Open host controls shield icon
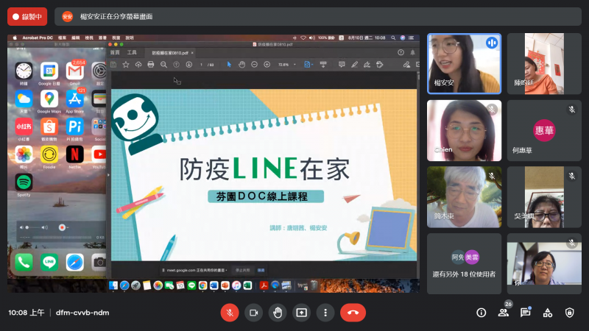The width and height of the screenshot is (589, 331). (x=569, y=313)
